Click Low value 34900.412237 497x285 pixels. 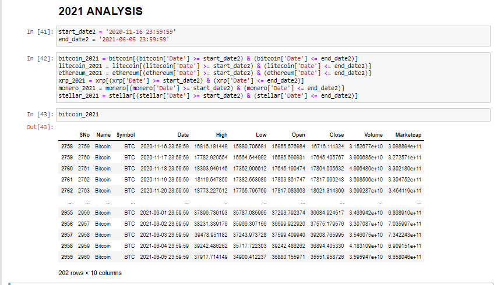250,257
